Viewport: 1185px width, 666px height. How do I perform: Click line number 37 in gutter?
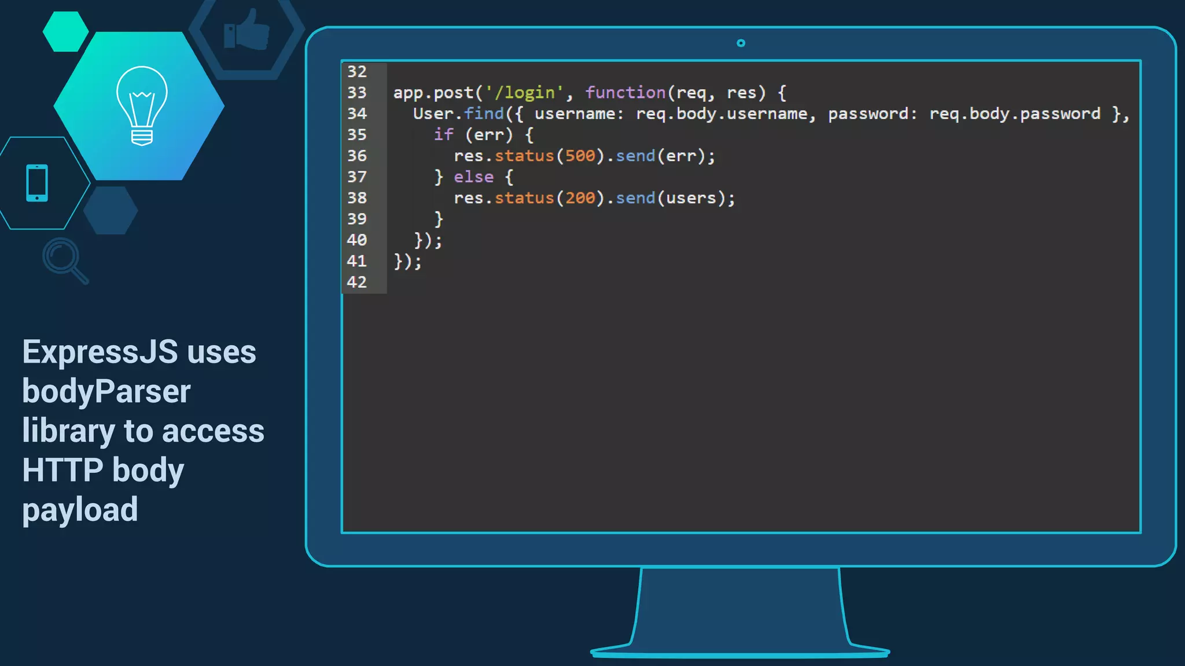click(357, 177)
